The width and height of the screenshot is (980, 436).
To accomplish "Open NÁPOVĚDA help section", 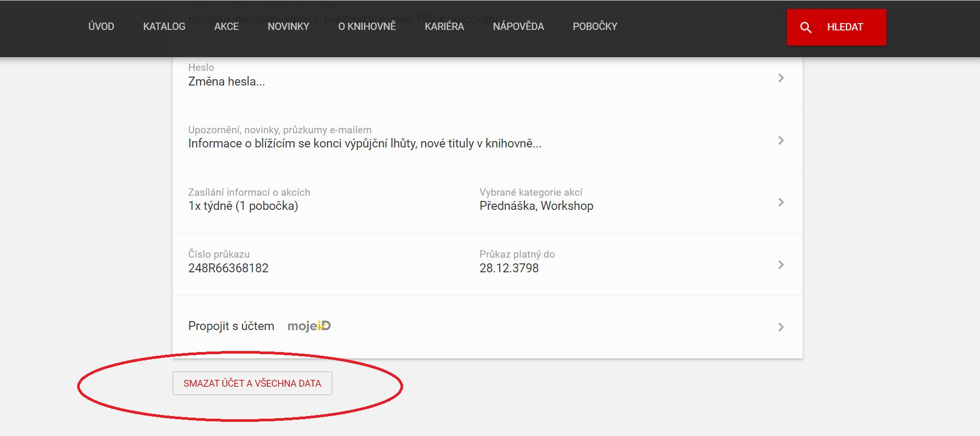I will click(x=518, y=26).
